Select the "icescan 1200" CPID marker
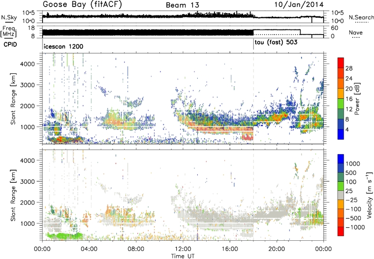 (x=64, y=46)
